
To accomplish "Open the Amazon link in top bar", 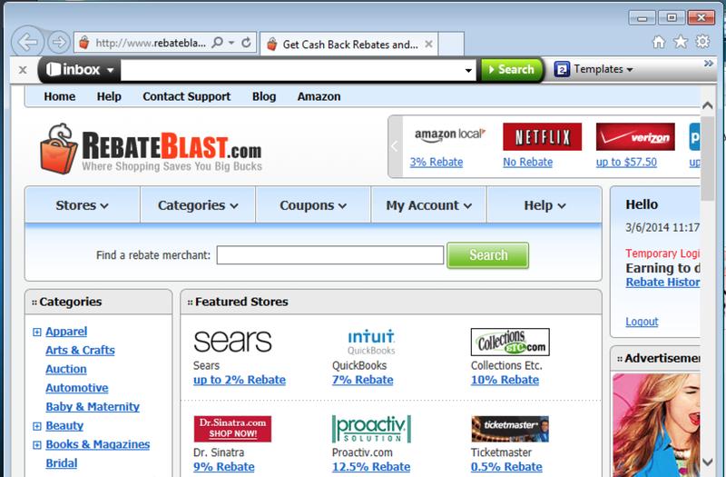I will (x=319, y=96).
